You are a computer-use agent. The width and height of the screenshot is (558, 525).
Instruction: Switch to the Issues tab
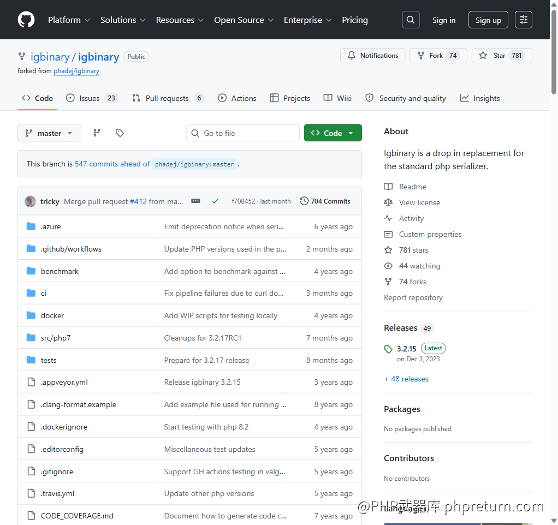(x=92, y=98)
